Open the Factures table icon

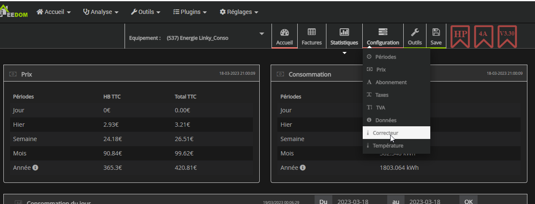pos(312,33)
